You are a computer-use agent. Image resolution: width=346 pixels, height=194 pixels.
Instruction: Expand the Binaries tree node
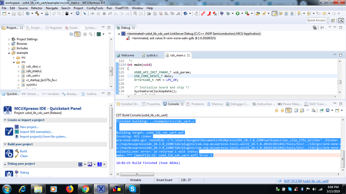[9, 44]
